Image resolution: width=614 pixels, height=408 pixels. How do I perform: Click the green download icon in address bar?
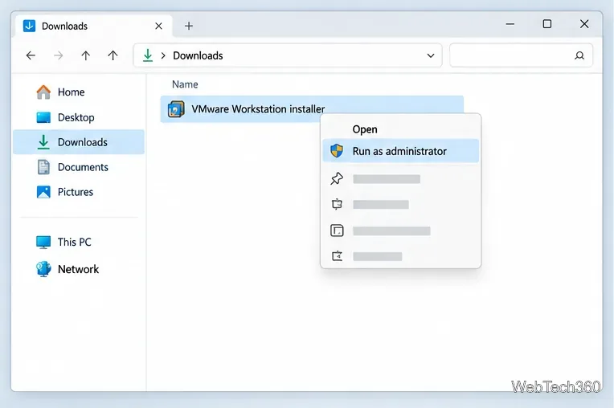click(148, 55)
